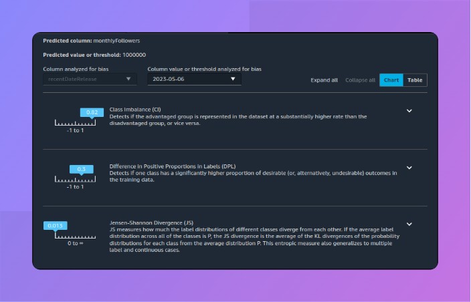Click the Class Imbalance gauge scale

75,123
